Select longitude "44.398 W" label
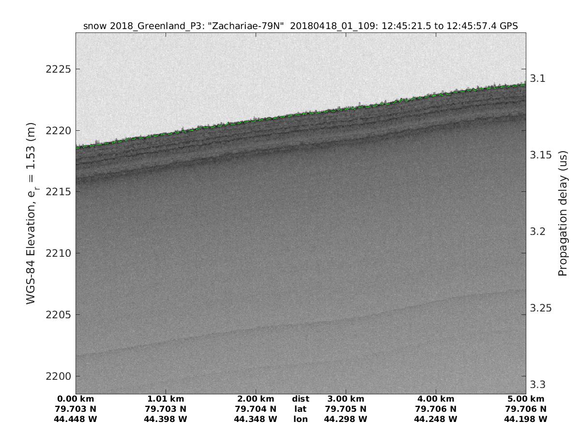The image size is (581, 436). pyautogui.click(x=166, y=419)
